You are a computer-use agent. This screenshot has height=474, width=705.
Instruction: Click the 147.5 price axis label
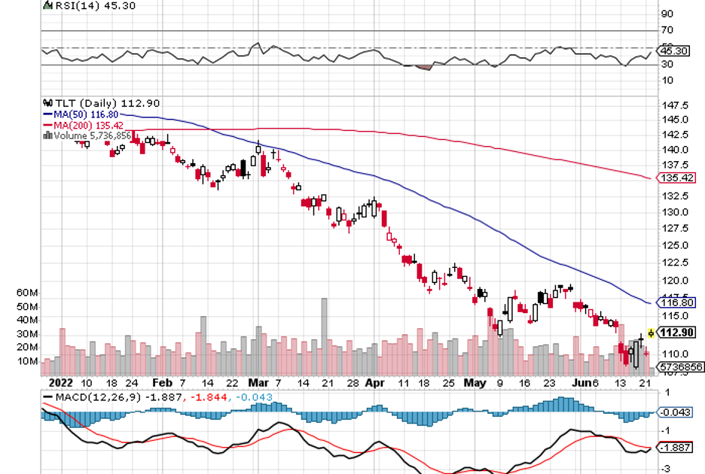(676, 105)
